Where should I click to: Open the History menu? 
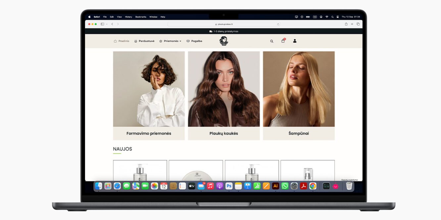coord(128,17)
